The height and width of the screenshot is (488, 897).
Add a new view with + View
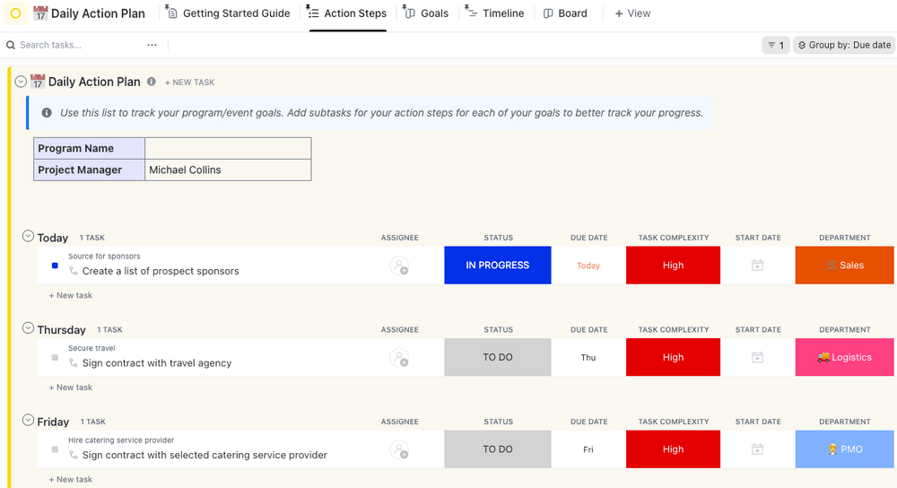(632, 13)
